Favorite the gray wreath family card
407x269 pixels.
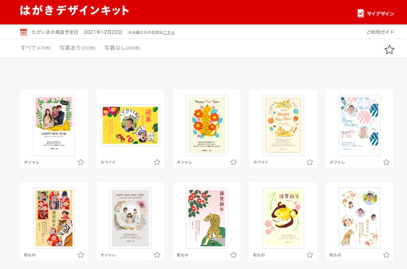point(157,255)
